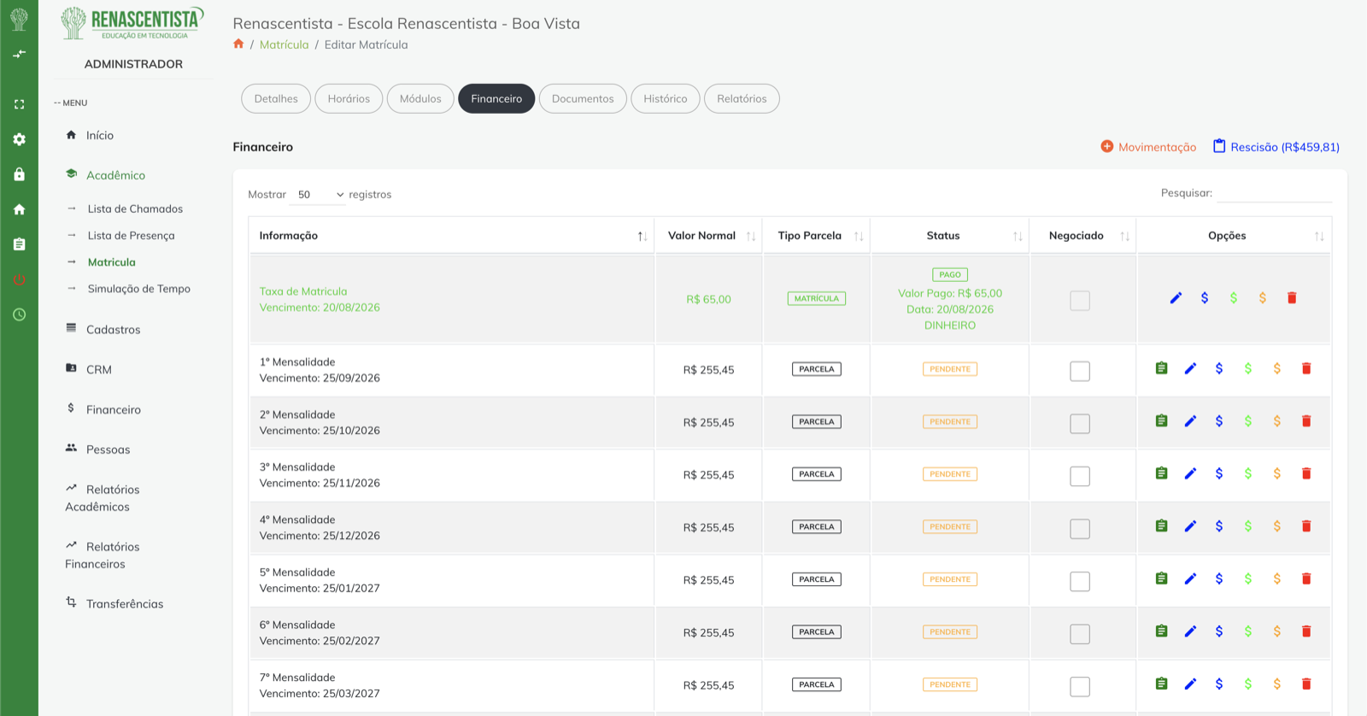Sort table by Status column header
Viewport: 1367px width, 716px height.
click(950, 236)
